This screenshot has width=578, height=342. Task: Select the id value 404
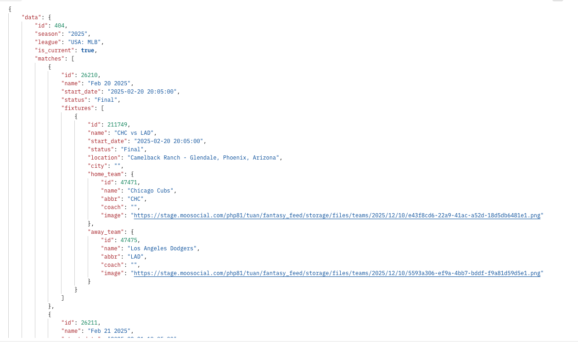pyautogui.click(x=59, y=26)
